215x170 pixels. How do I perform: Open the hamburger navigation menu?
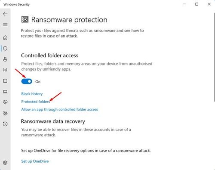[5, 25]
